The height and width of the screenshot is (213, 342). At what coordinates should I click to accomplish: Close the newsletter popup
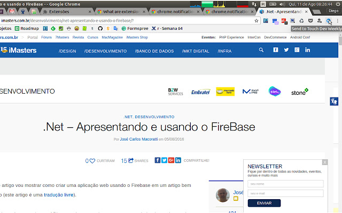coord(325,162)
